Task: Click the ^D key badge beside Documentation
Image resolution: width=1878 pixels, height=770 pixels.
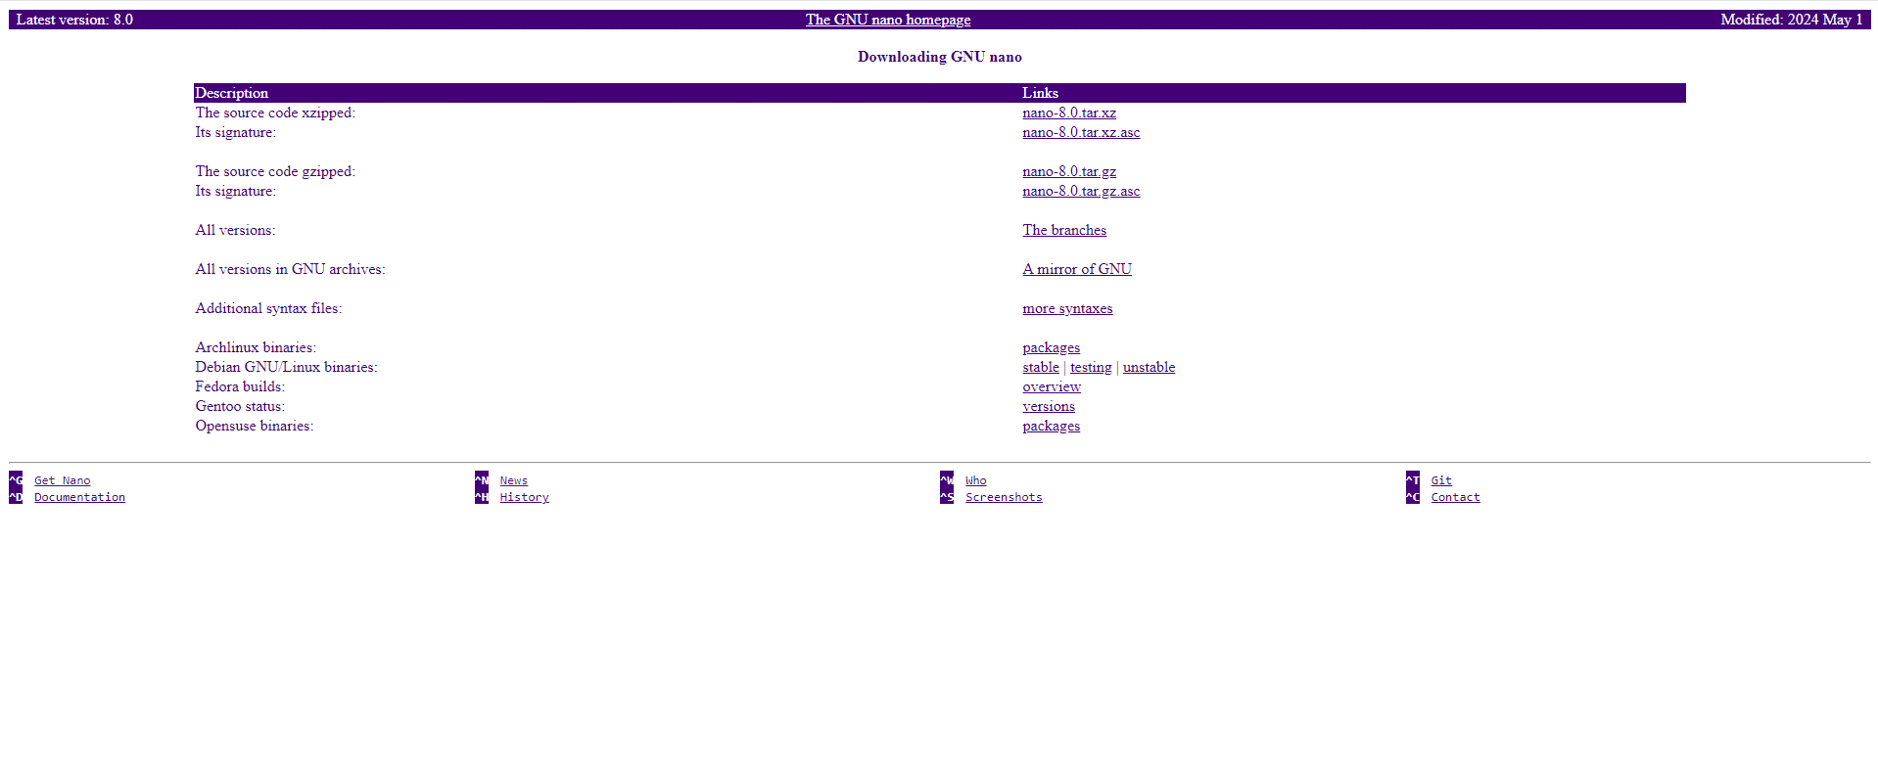Action: point(16,497)
